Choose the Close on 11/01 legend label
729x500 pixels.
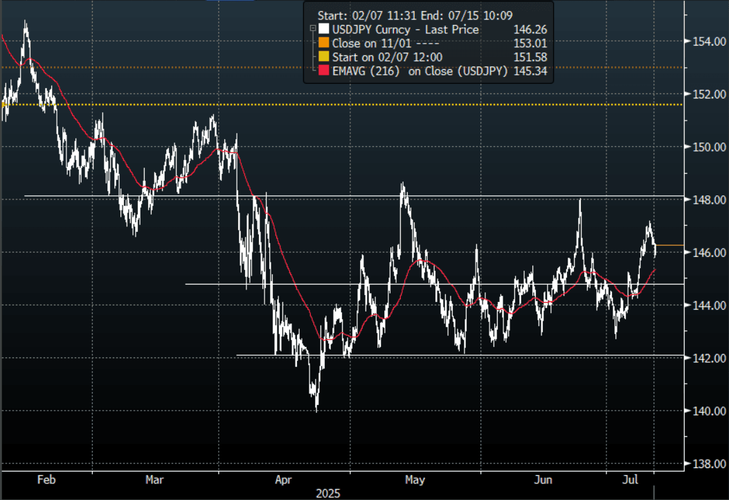coord(370,43)
